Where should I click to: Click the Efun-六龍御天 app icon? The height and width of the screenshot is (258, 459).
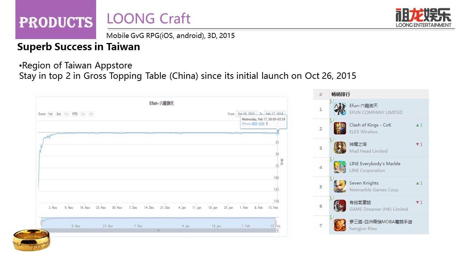tap(340, 109)
